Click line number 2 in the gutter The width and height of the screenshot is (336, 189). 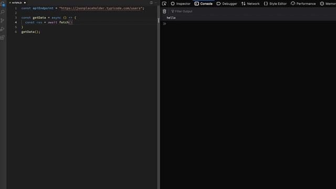16,13
